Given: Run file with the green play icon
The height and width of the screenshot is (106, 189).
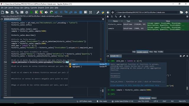Looking at the screenshot, I should [x=32, y=12].
